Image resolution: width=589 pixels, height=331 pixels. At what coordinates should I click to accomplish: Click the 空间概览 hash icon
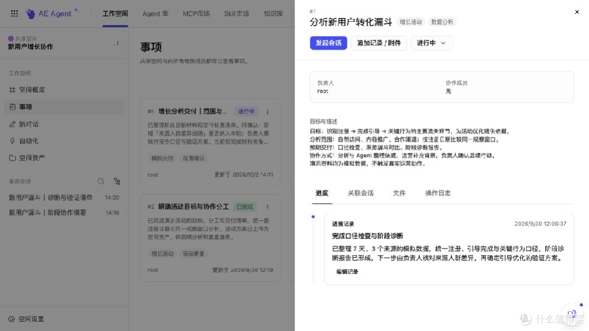pos(13,90)
